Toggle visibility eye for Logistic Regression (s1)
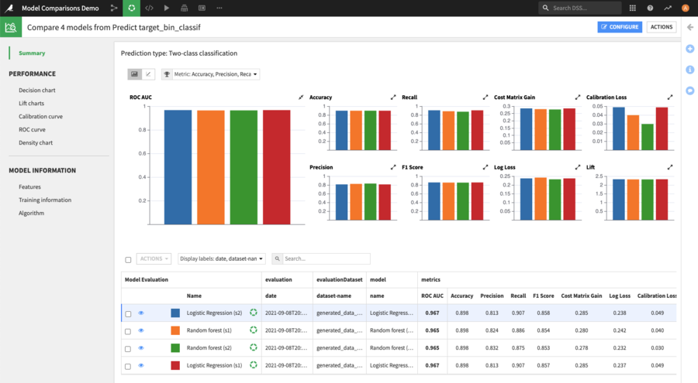 [x=141, y=365]
